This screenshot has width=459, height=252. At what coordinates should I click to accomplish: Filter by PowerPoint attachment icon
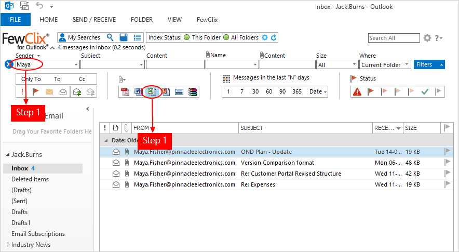pos(166,92)
